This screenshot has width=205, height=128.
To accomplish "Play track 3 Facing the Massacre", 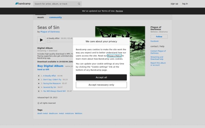I will tap(39, 83).
